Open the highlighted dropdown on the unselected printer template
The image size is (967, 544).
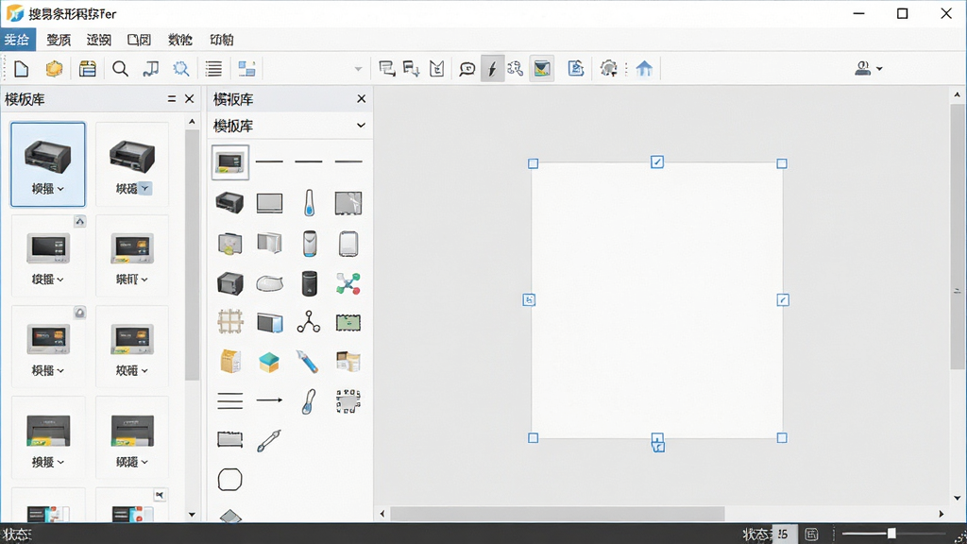point(144,188)
